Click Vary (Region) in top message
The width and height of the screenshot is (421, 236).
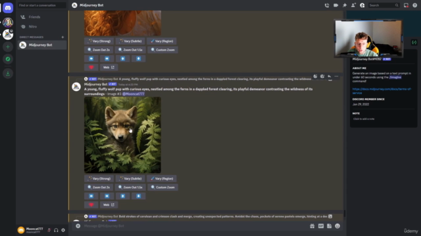(x=162, y=41)
